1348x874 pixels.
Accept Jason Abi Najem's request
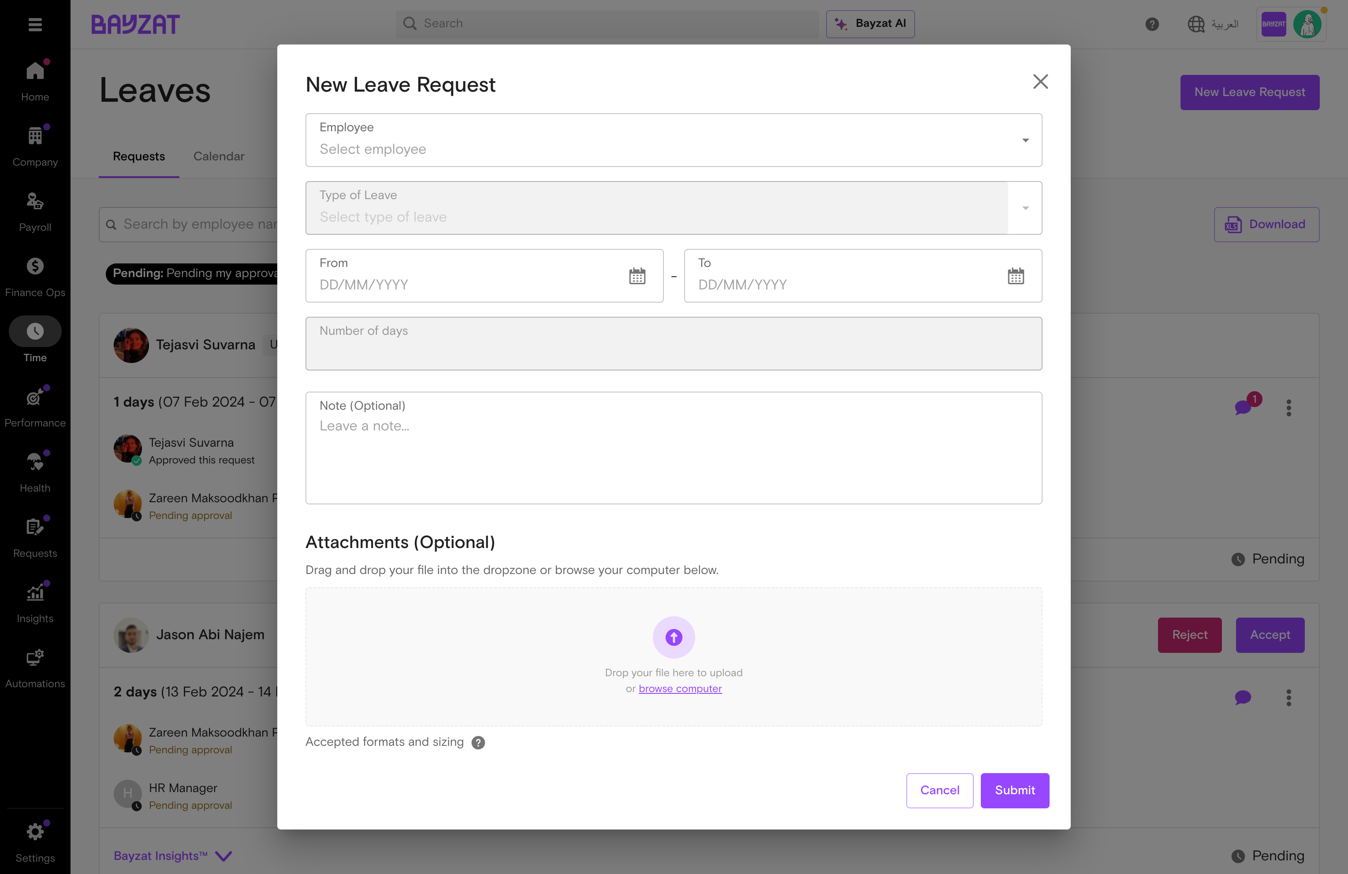tap(1270, 634)
